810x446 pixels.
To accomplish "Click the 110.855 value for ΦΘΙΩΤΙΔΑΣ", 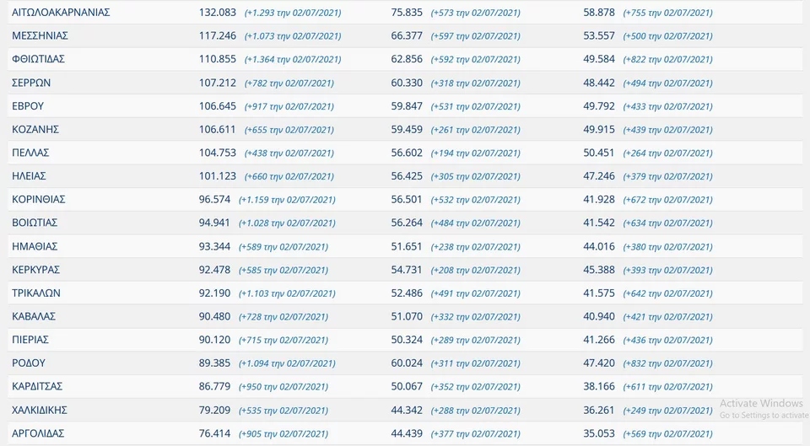I will [217, 59].
